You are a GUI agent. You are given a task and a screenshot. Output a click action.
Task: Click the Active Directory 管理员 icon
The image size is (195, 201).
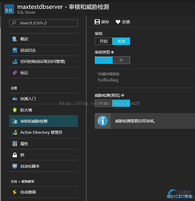[15, 132]
